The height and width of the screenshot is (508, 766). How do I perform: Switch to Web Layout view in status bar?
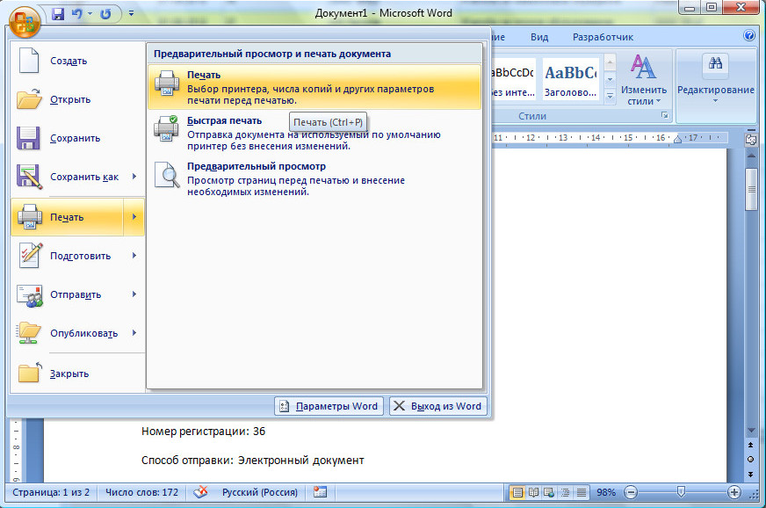(549, 492)
